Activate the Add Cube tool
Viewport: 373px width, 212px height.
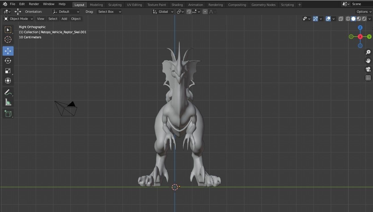pos(8,113)
